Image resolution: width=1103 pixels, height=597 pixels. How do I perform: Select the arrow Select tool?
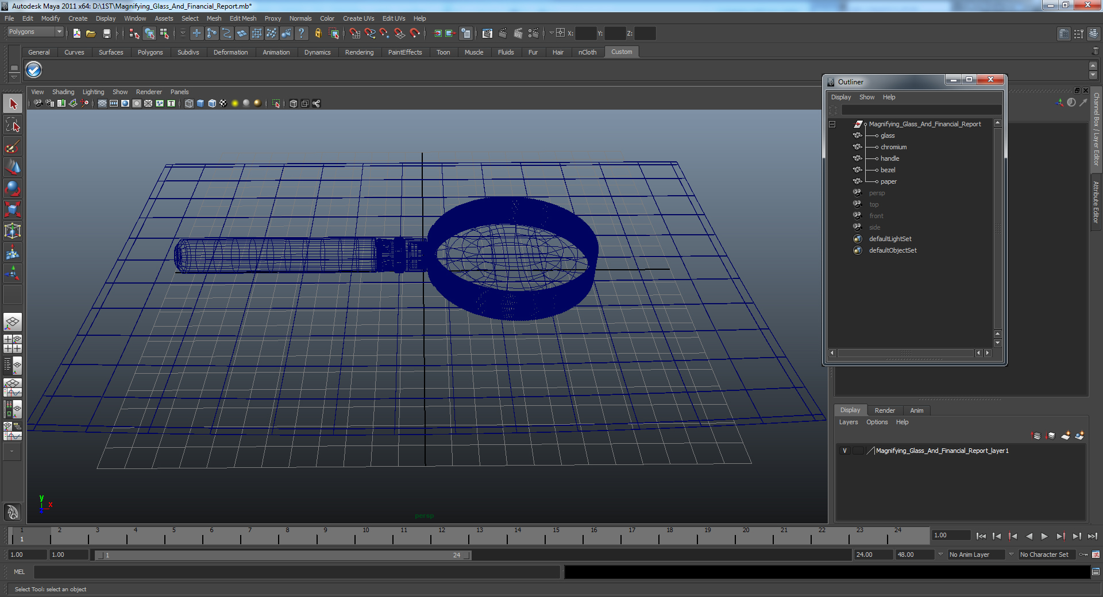[13, 104]
